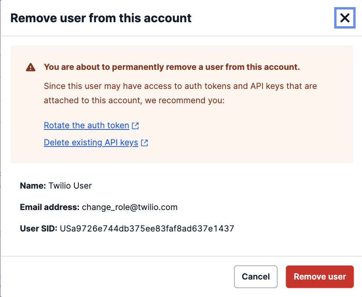Click the Email address label
362x297 pixels.
coord(50,207)
